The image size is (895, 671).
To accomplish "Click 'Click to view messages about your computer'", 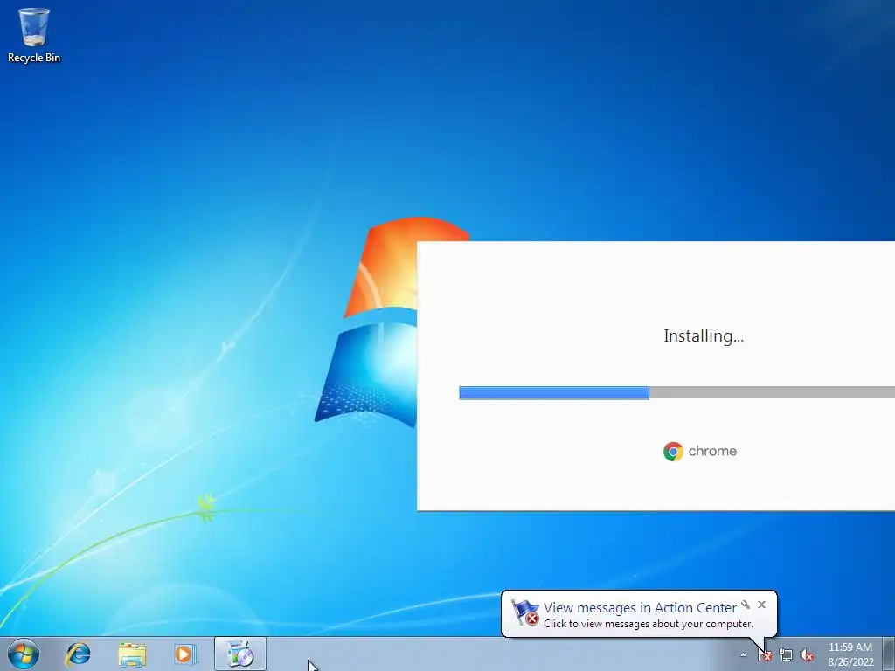I will pyautogui.click(x=649, y=624).
